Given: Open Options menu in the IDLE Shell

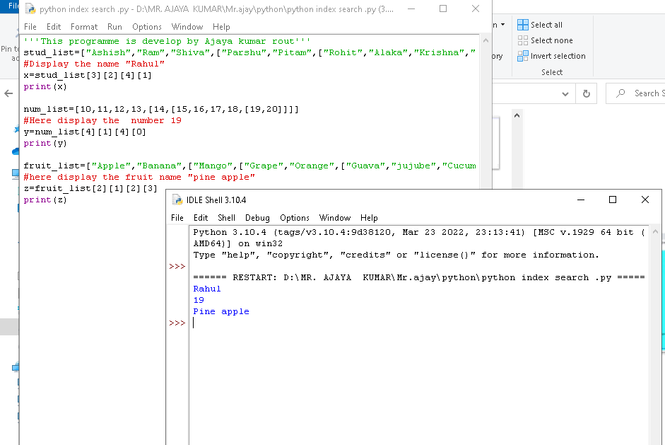Looking at the screenshot, I should [294, 218].
